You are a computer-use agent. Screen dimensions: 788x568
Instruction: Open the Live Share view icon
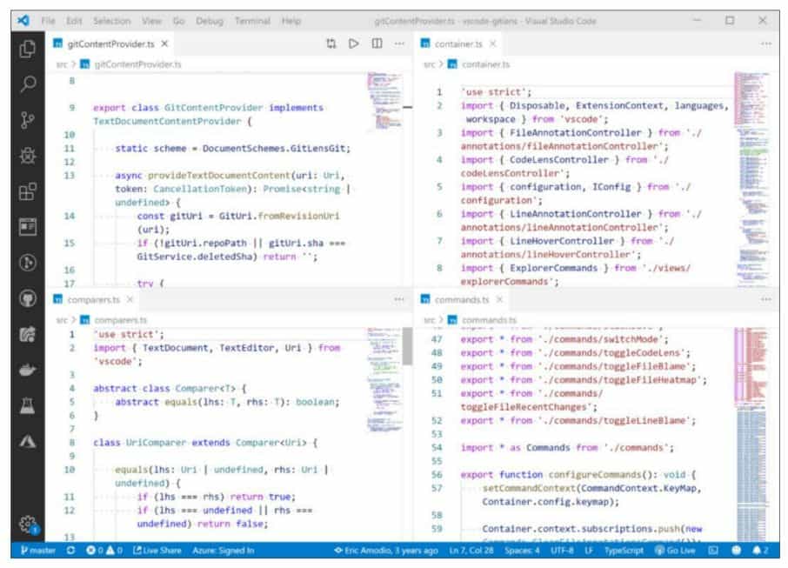click(28, 334)
